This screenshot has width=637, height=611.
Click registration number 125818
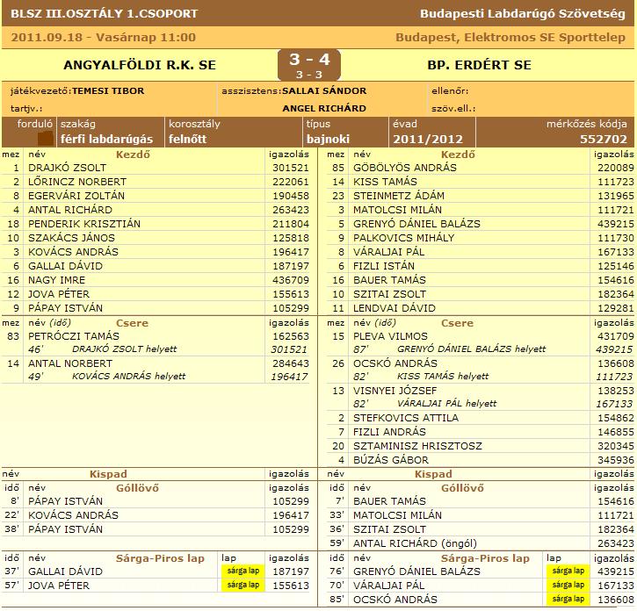pyautogui.click(x=291, y=238)
